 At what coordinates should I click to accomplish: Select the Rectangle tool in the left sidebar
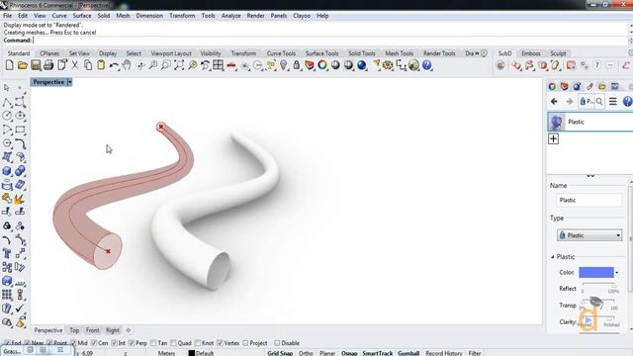[20, 130]
